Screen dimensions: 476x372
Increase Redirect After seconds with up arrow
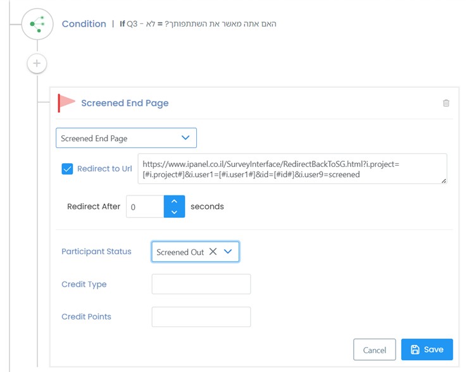coord(174,201)
